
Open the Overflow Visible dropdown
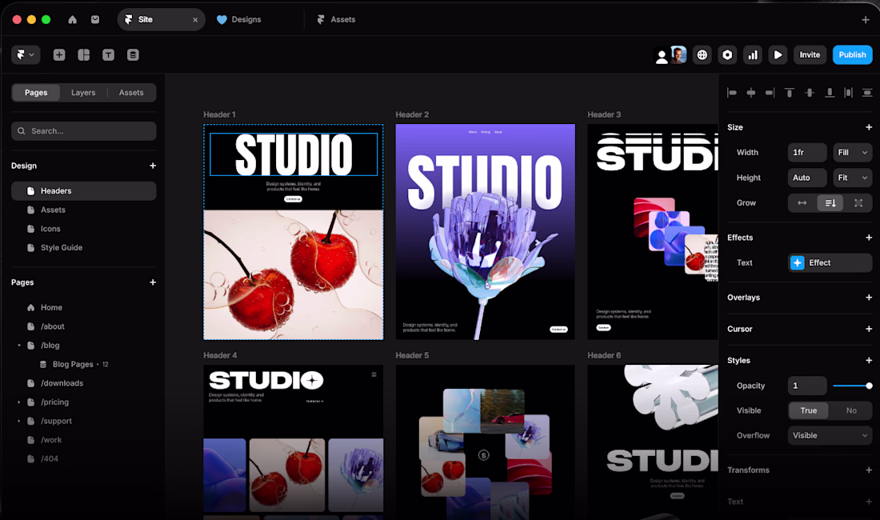tap(830, 435)
